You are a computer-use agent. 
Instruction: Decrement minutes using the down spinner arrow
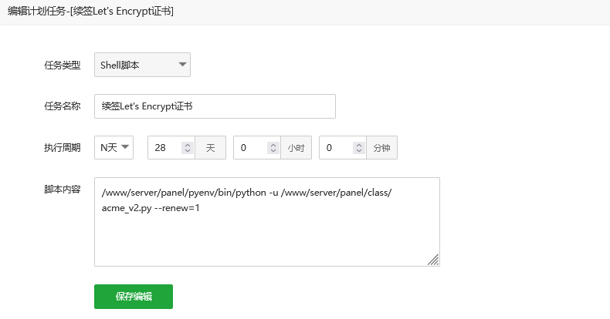(x=359, y=150)
